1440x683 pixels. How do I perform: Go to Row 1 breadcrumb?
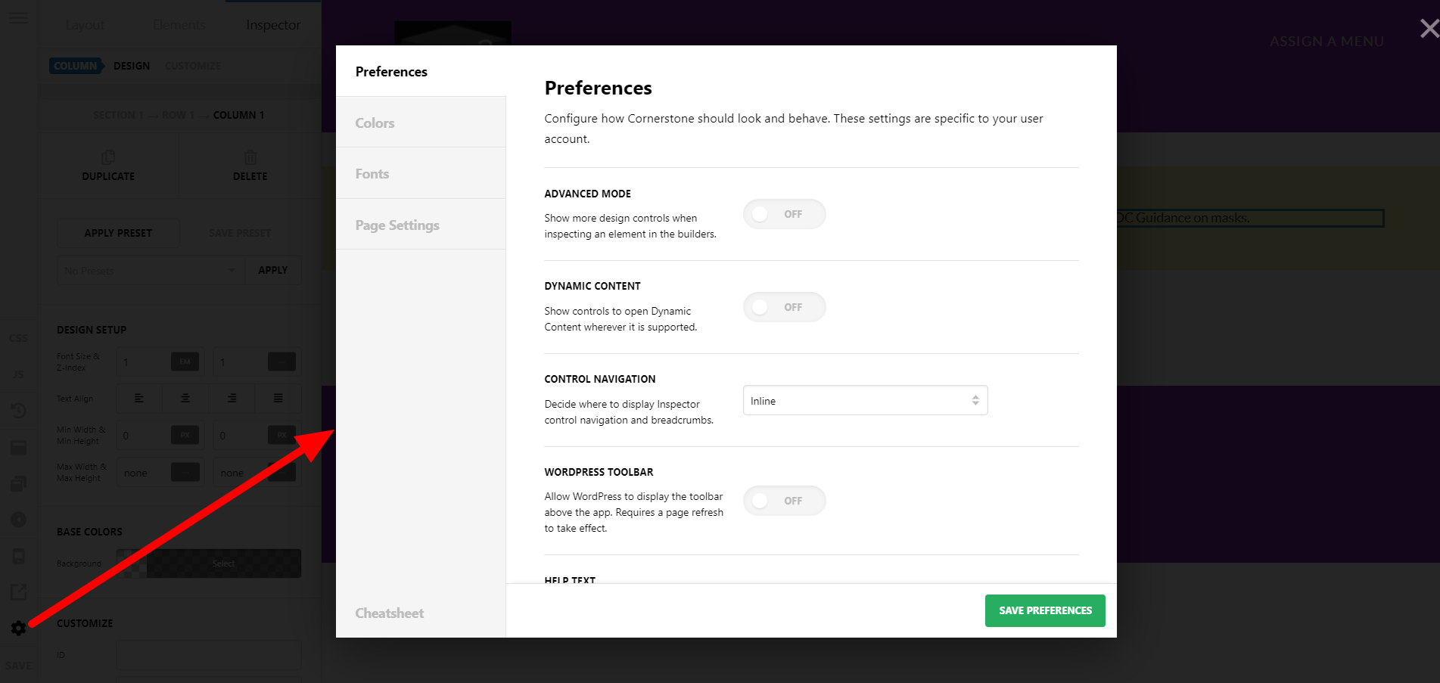coord(178,115)
